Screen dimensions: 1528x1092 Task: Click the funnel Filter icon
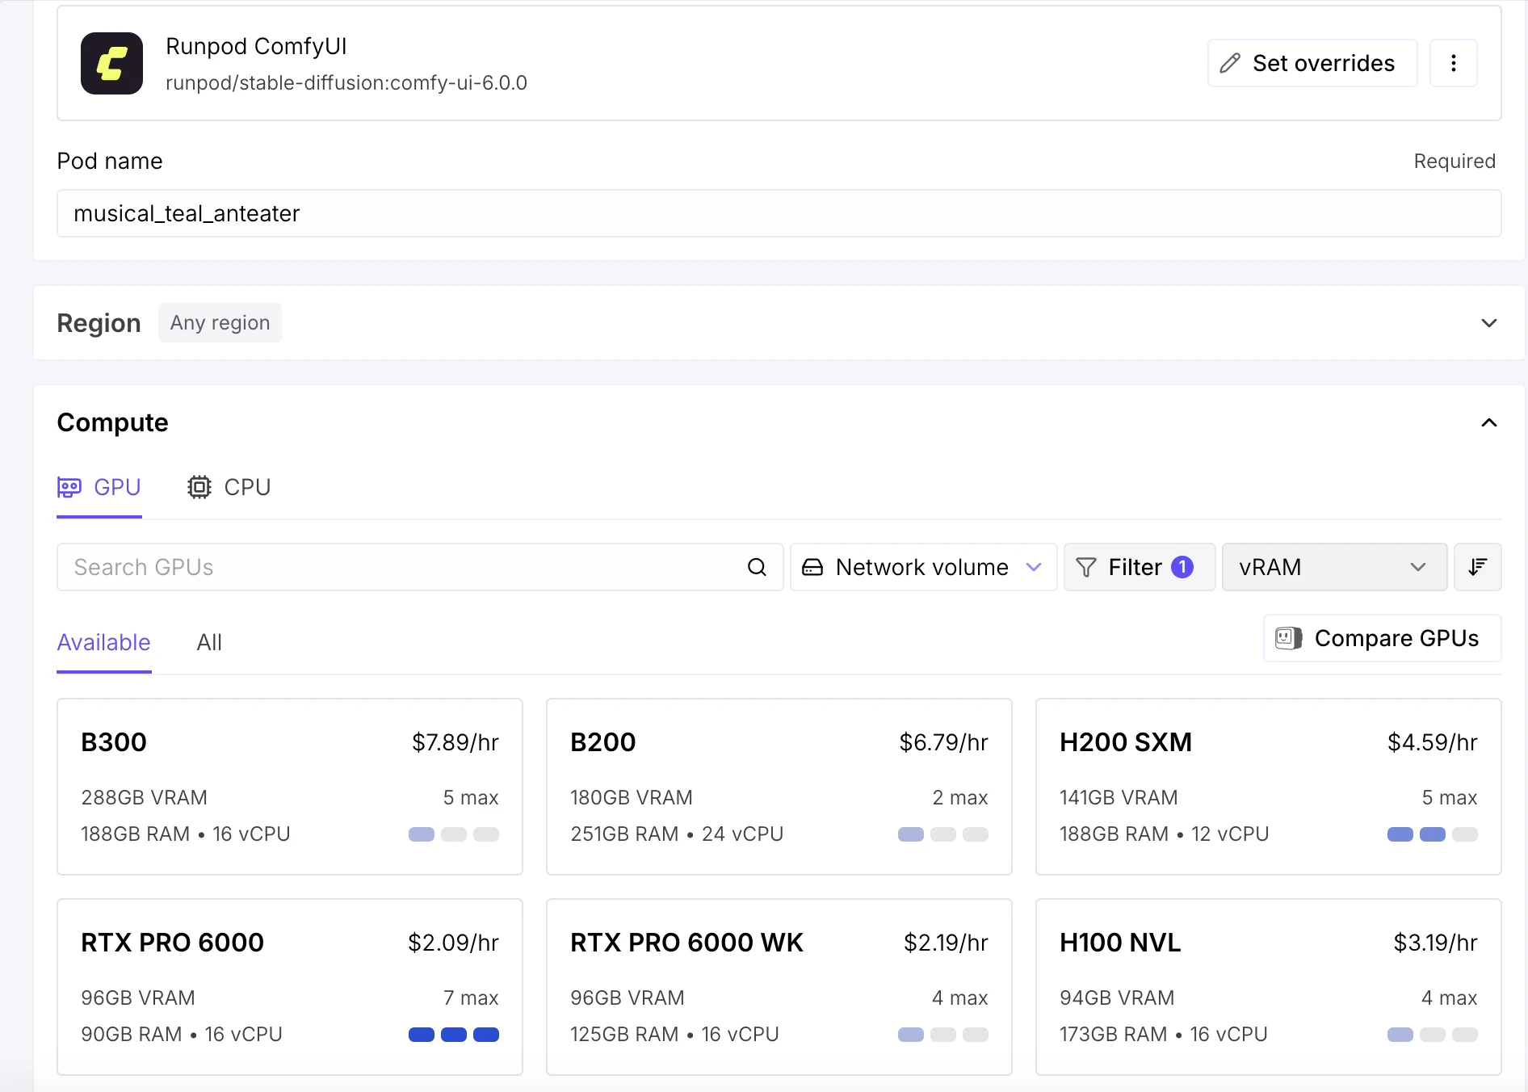1086,567
